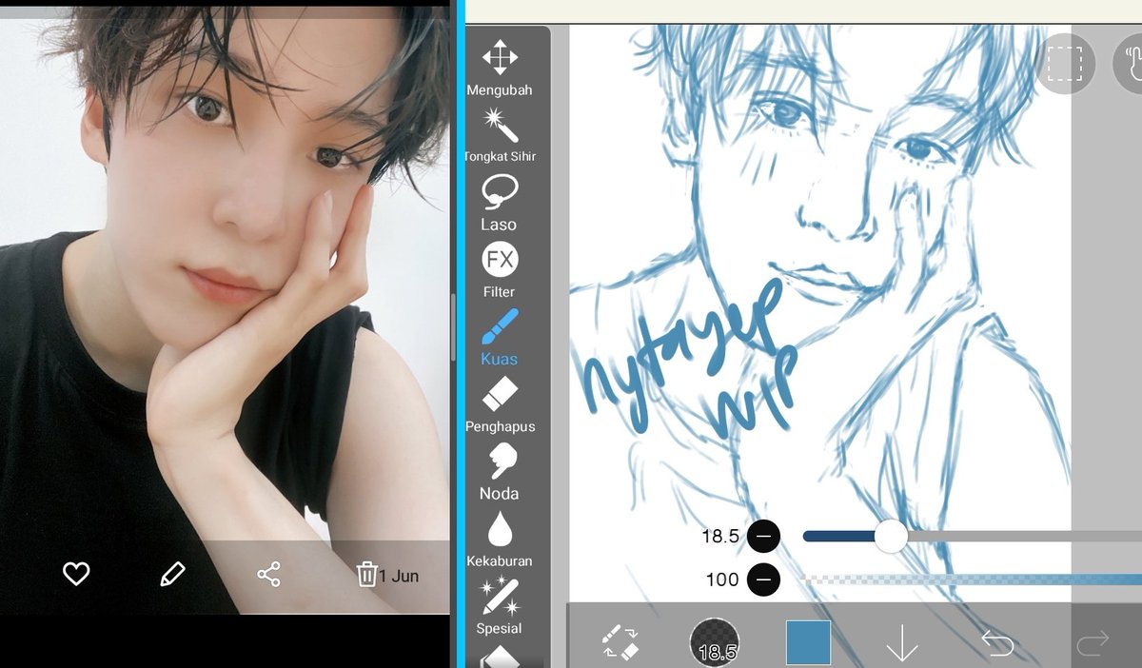Screen dimensions: 1142x668
Task: Tap the share icon in gallery
Action: (x=269, y=574)
